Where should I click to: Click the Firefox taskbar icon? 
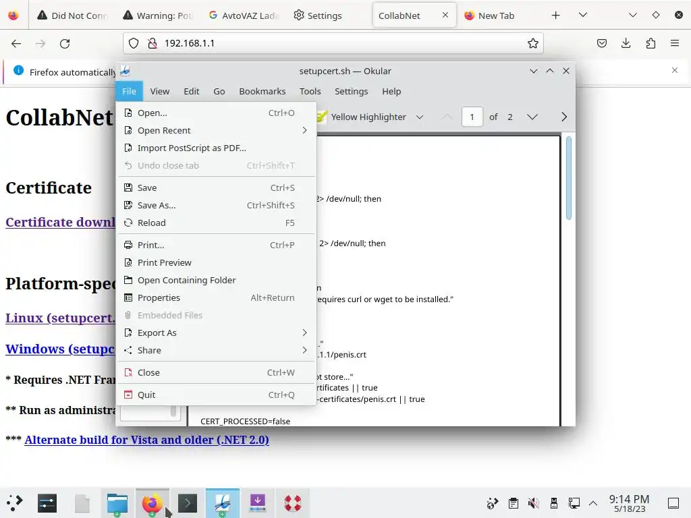point(152,503)
